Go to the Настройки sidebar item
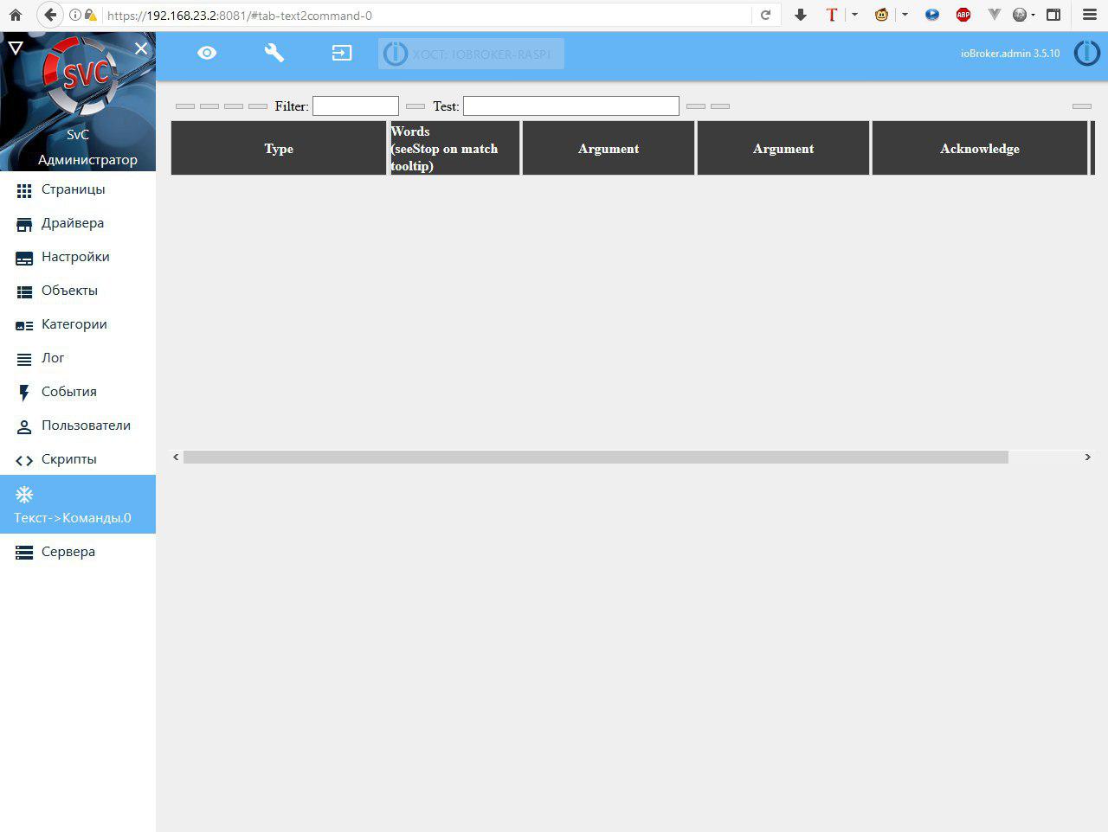The image size is (1108, 832). [x=78, y=257]
